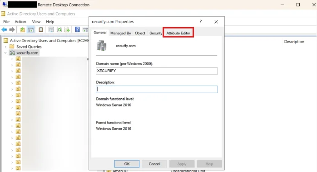Open the View menu
The image size is (317, 172).
36,22
